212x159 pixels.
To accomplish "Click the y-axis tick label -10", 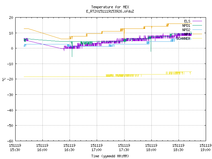I will [x=10, y=64].
